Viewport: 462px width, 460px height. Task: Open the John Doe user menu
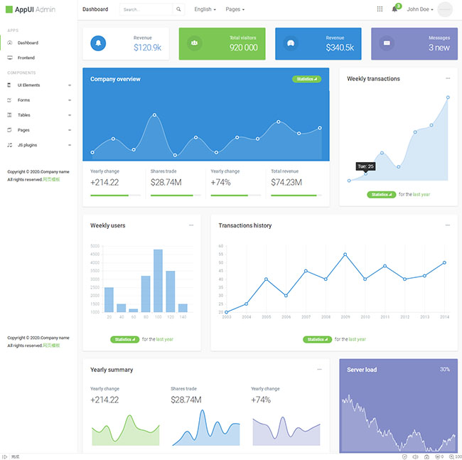coord(420,9)
